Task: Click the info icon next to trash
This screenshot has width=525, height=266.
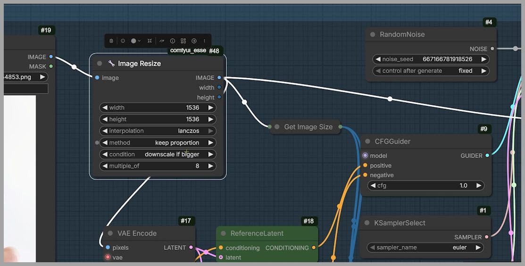Action: (x=123, y=41)
